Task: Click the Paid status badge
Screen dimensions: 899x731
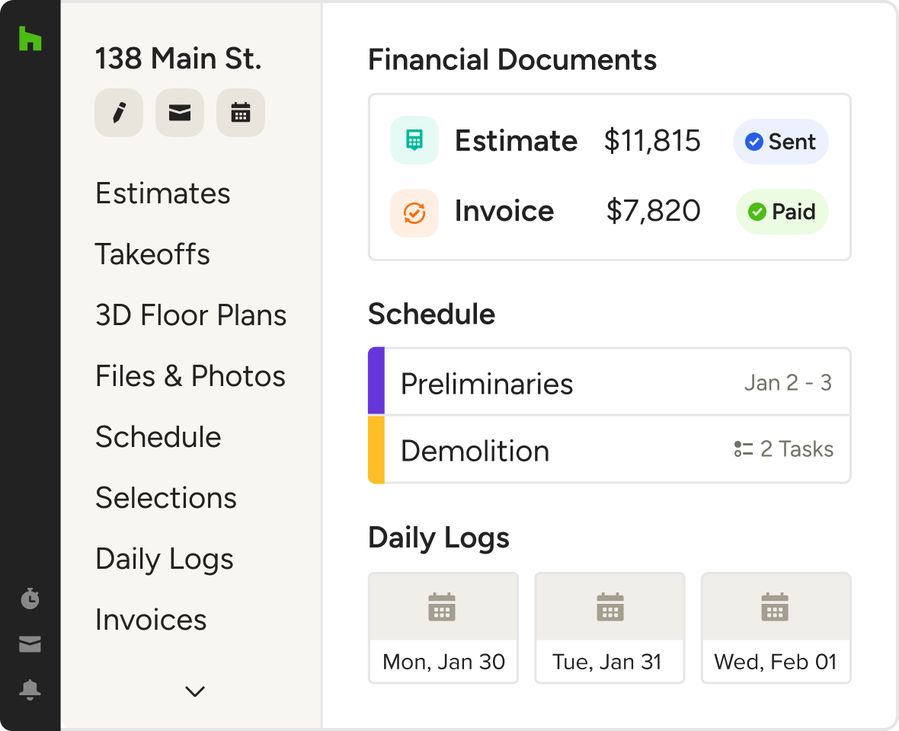Action: click(782, 212)
